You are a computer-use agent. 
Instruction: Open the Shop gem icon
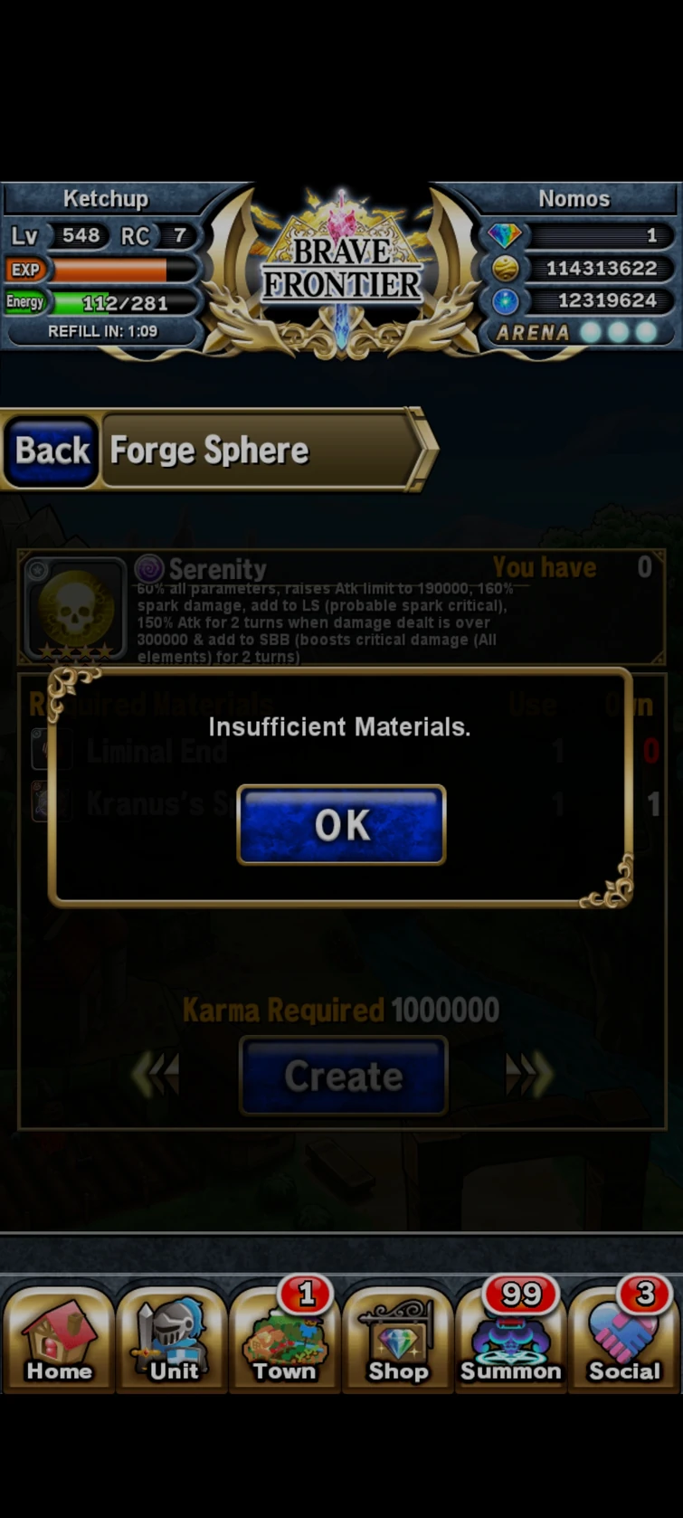398,1337
